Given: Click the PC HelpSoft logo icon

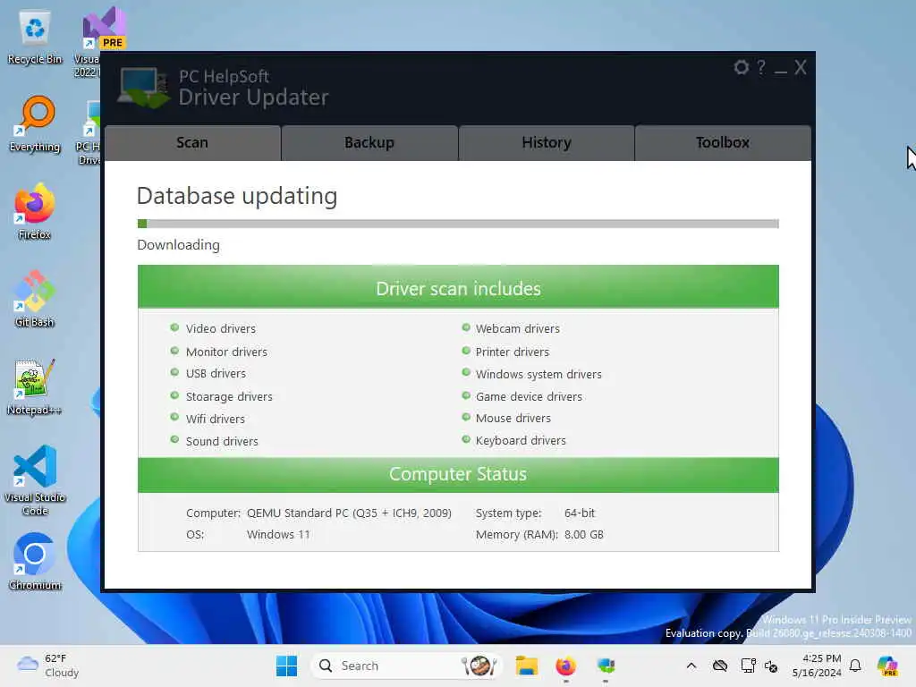Looking at the screenshot, I should tap(142, 88).
